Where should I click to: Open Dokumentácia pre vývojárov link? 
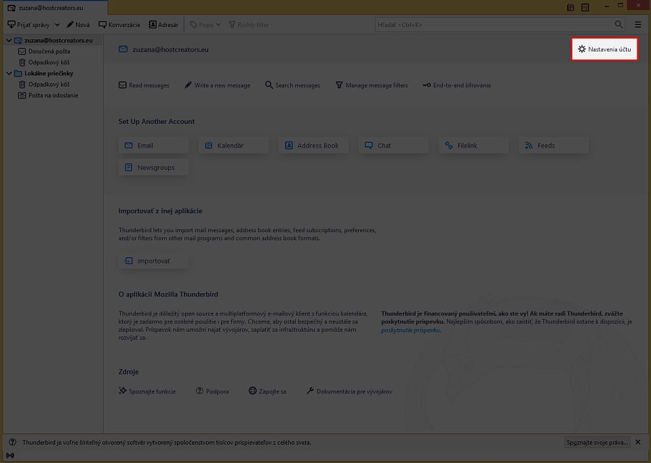tap(349, 391)
